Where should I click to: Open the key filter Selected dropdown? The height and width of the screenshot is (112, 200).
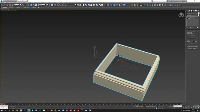point(178,106)
